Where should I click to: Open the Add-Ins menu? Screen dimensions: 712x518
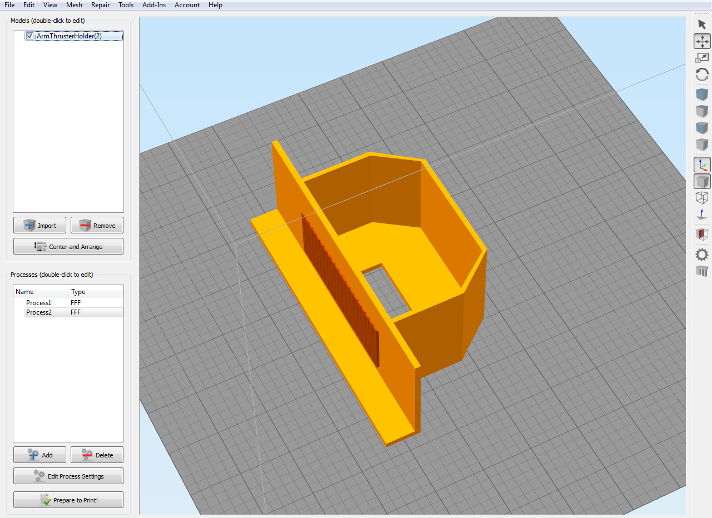[x=154, y=5]
